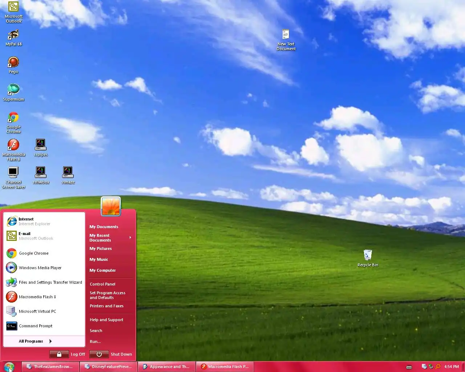Click the safely remove hardware tray icon
Image resolution: width=465 pixels, height=372 pixels.
pos(431,367)
